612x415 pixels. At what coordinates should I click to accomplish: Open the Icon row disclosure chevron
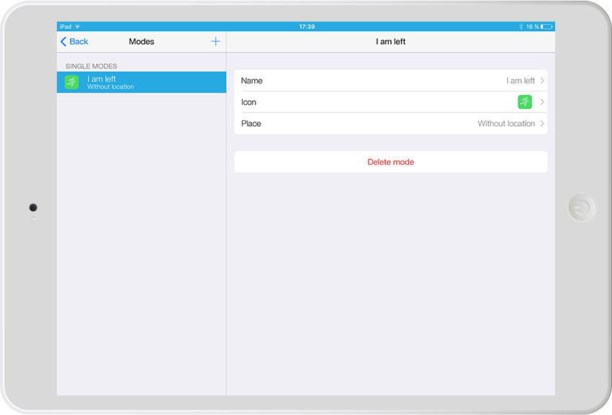click(x=542, y=102)
